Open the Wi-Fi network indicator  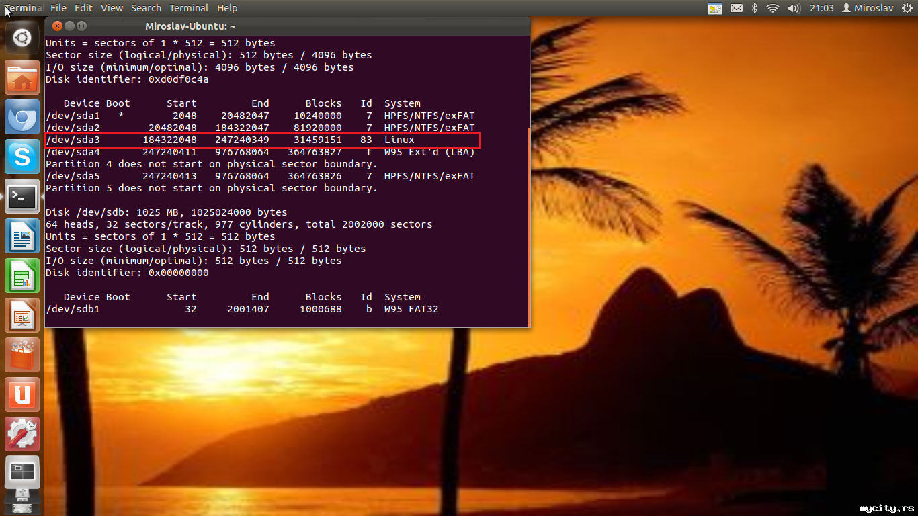point(773,8)
